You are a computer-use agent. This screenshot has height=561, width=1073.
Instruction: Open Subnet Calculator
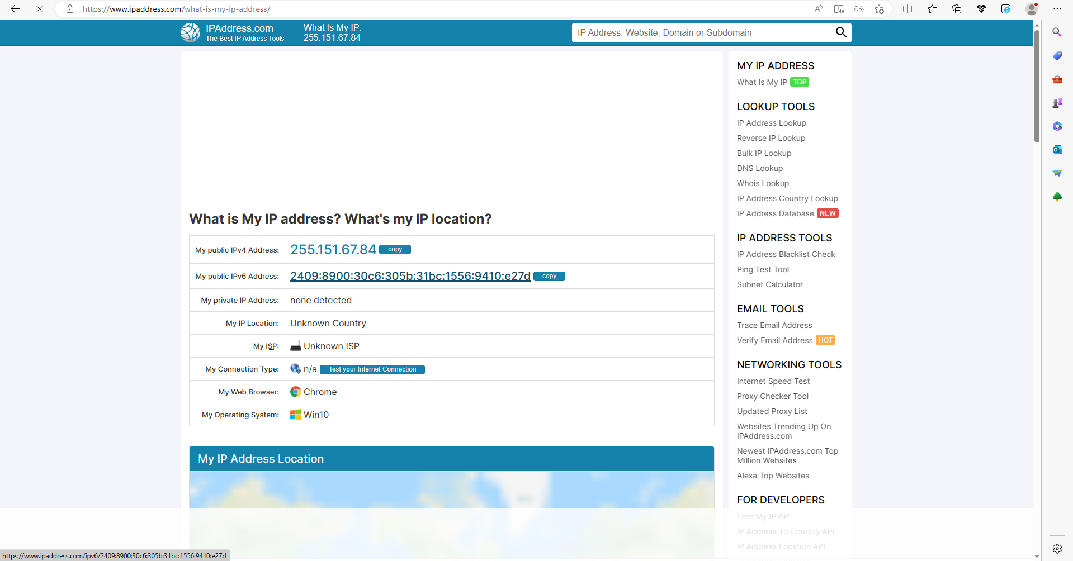[770, 284]
